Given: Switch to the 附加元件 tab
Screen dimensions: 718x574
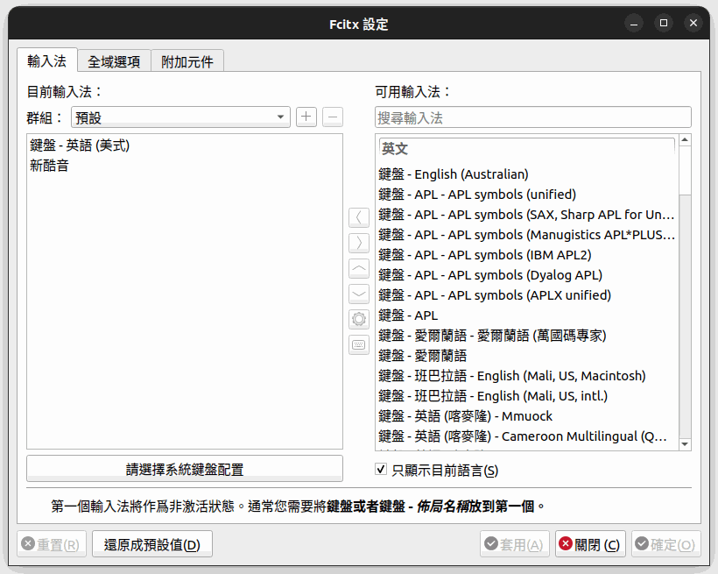Looking at the screenshot, I should point(187,61).
